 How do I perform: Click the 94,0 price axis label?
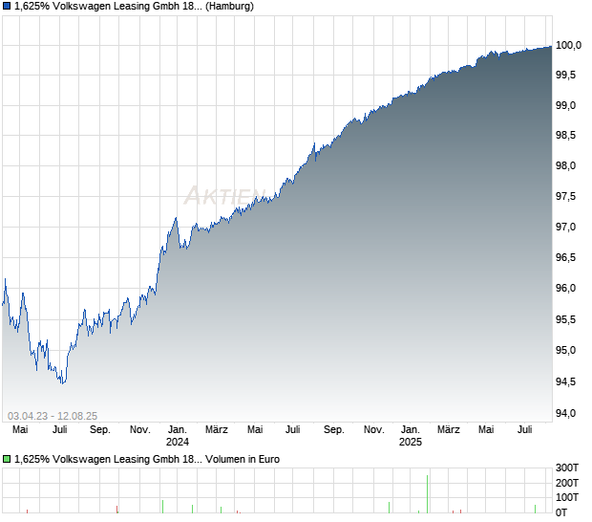565,413
